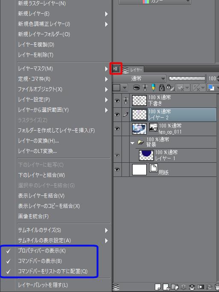The height and width of the screenshot is (292, 219).
Task: Expand the レイヤーマスク(M) submenu
Action: click(x=106, y=69)
